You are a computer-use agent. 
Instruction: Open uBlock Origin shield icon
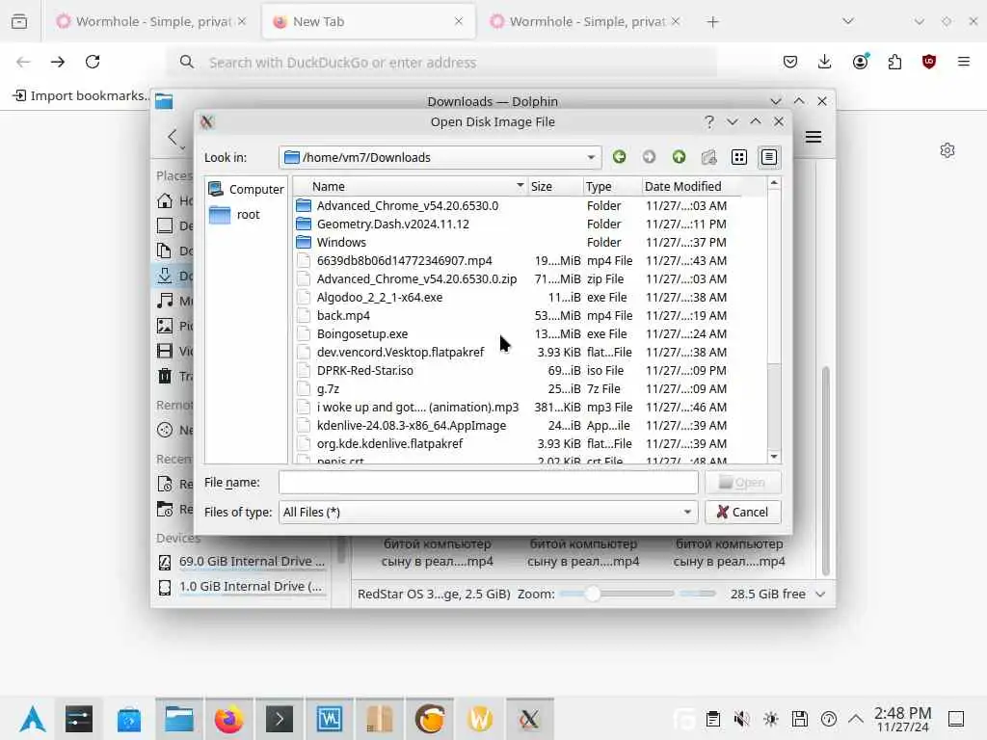click(x=929, y=62)
